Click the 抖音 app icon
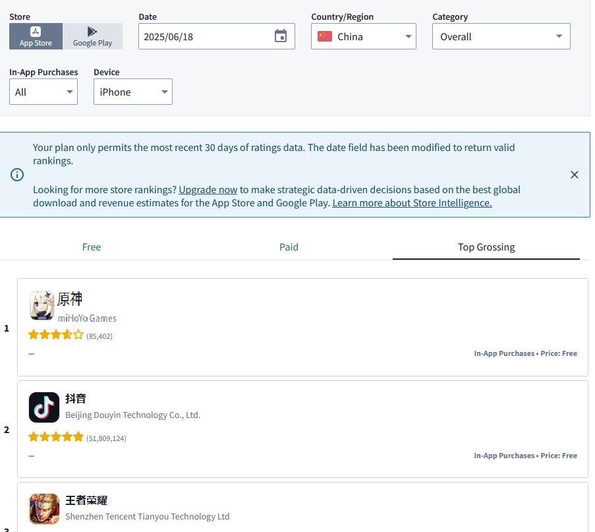 point(44,407)
